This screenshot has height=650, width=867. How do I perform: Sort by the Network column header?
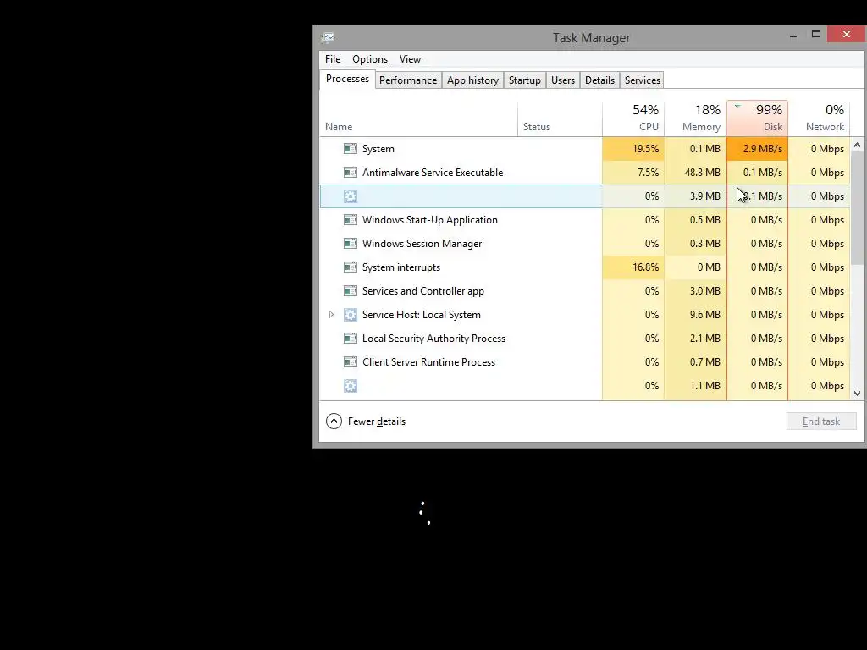[x=820, y=118]
